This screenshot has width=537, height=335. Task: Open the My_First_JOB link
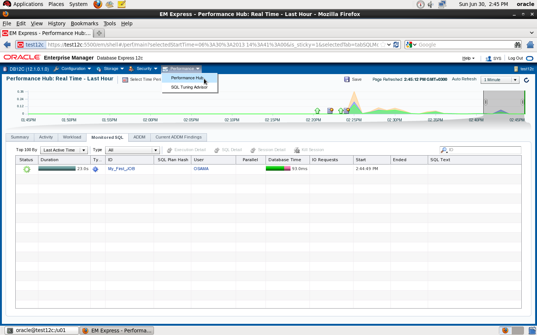pos(121,169)
